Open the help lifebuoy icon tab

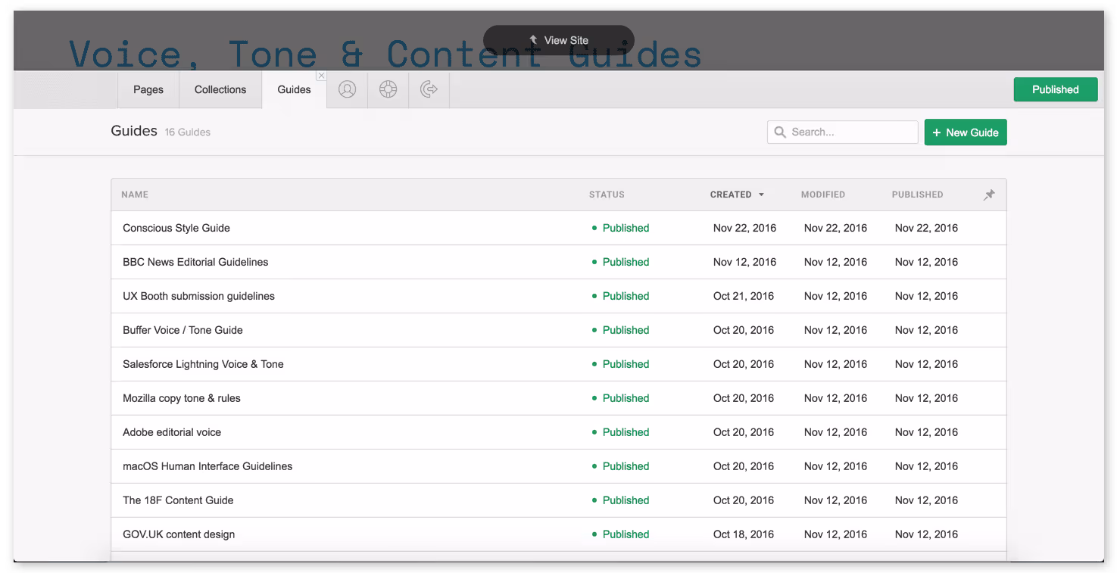pos(388,89)
